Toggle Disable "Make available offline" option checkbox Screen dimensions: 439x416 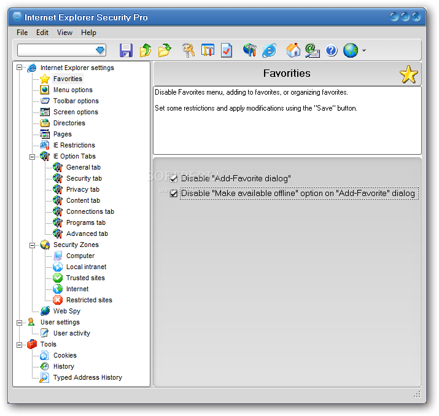[x=174, y=194]
